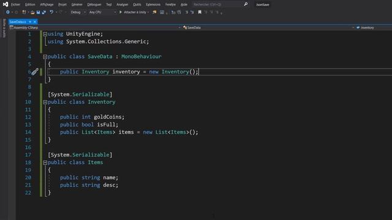Click the 'isFull' identifier on line 13
Viewport: 392px width, 220px height.
(x=106, y=125)
